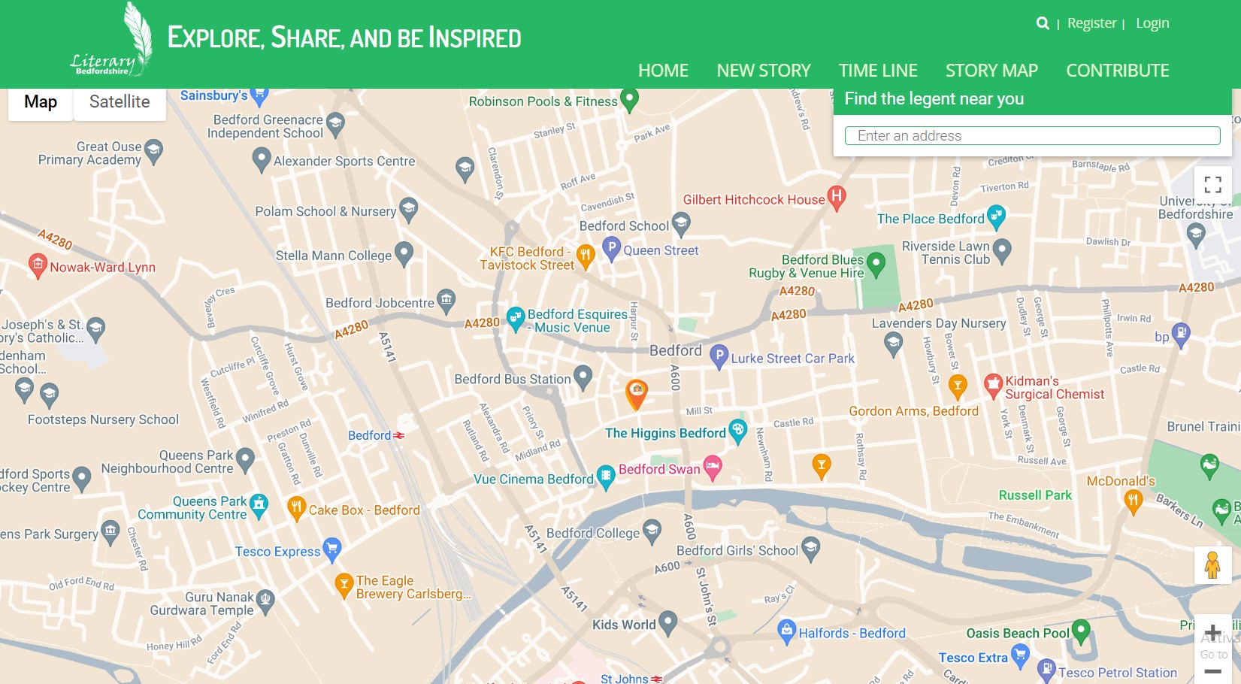Select Tesco Extra shopping pin

coord(1020,656)
